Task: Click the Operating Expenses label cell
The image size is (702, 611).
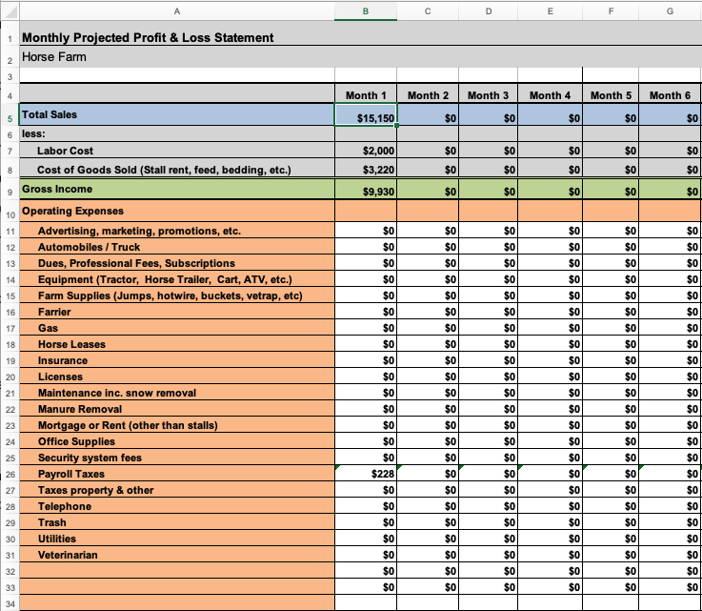Action: [176, 211]
